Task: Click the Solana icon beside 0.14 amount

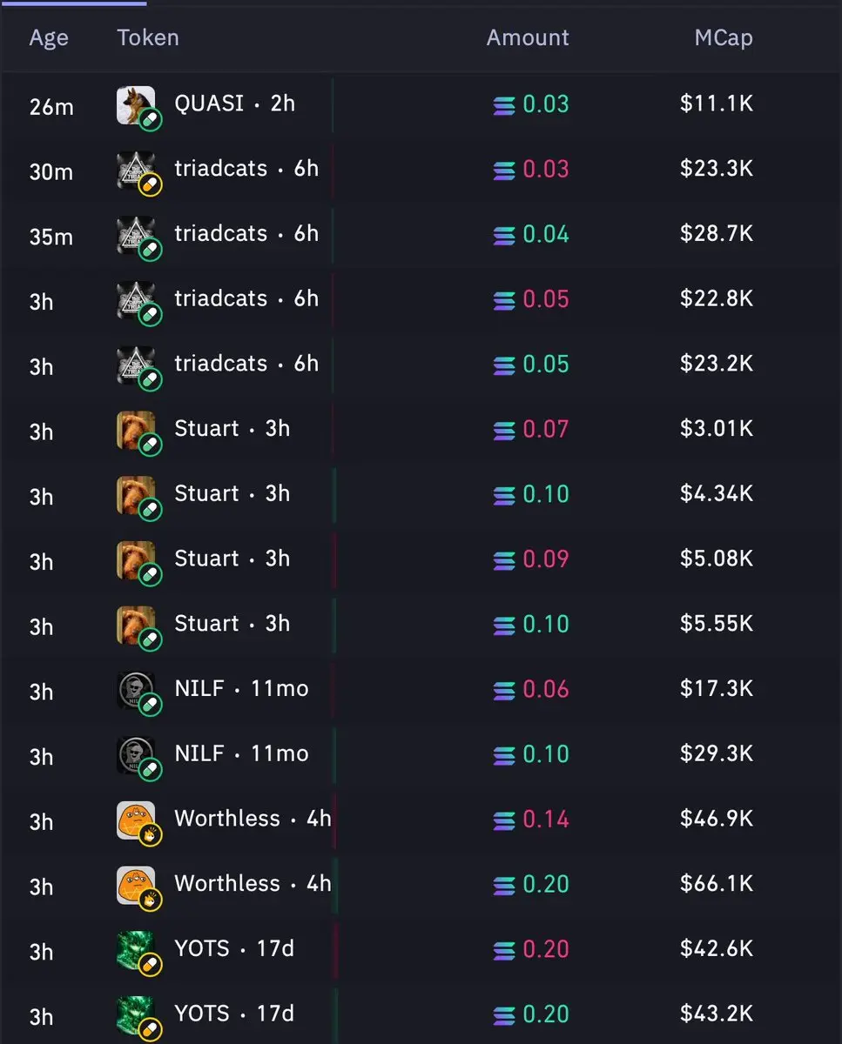Action: pyautogui.click(x=504, y=820)
